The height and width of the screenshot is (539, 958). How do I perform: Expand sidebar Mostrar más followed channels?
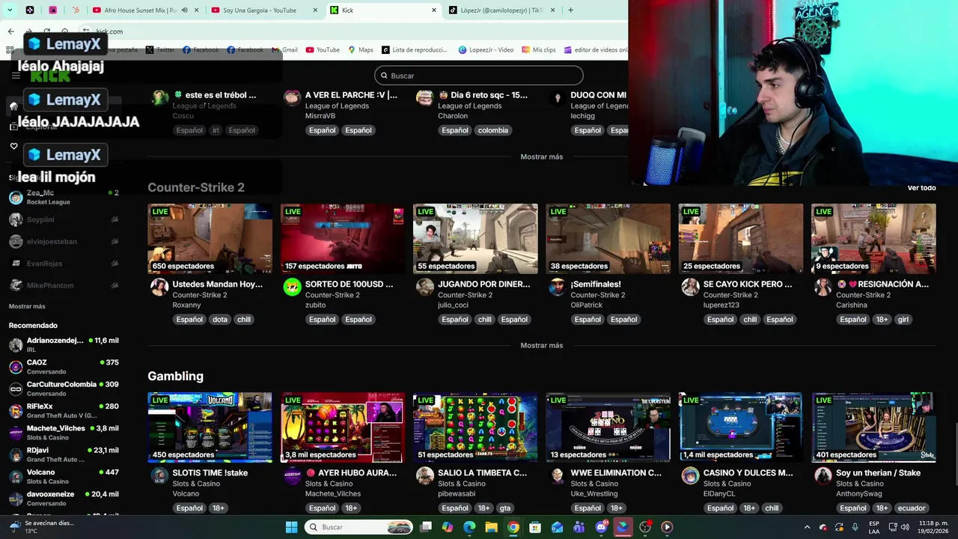(x=27, y=306)
